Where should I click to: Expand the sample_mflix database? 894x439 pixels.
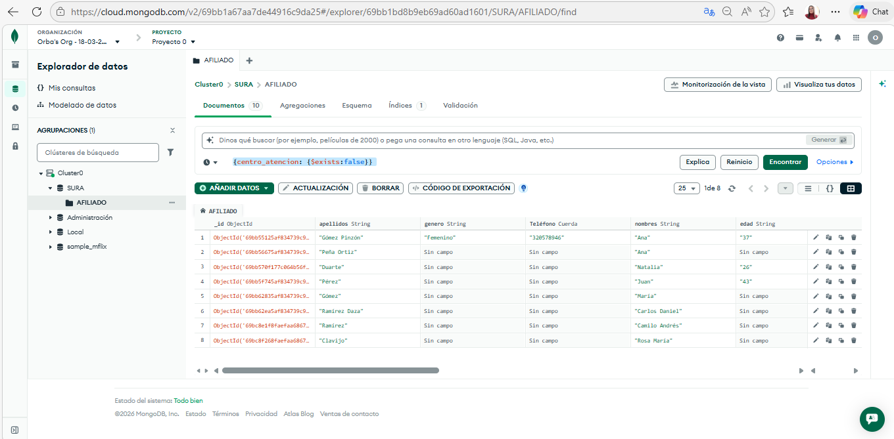click(51, 247)
